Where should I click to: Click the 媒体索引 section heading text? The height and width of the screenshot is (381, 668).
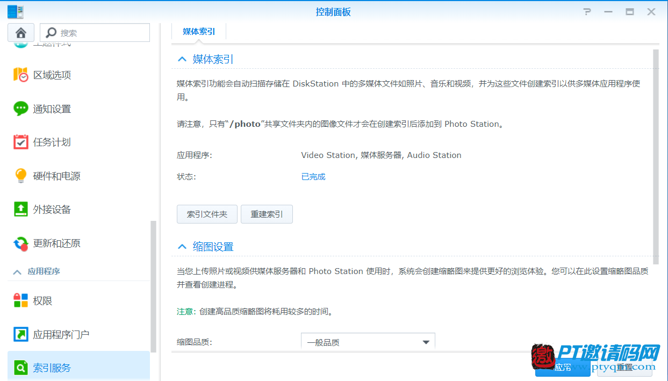coord(213,59)
